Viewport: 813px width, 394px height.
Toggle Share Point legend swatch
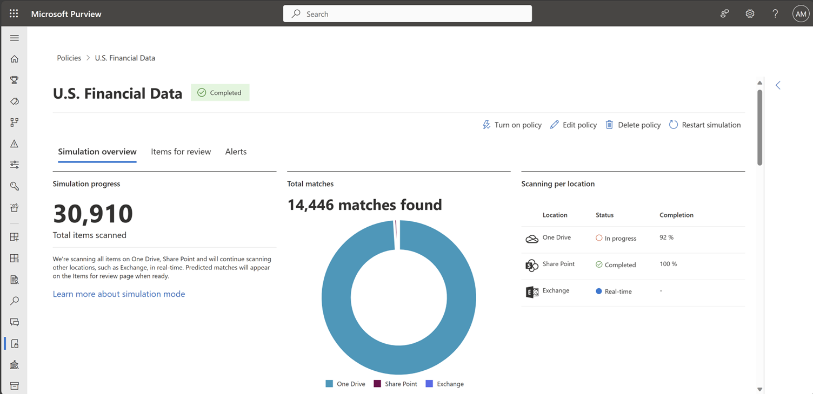click(x=377, y=384)
